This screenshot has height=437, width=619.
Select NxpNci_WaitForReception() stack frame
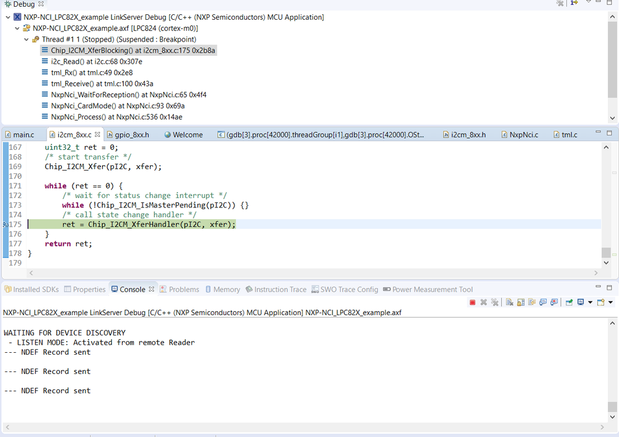click(x=124, y=95)
